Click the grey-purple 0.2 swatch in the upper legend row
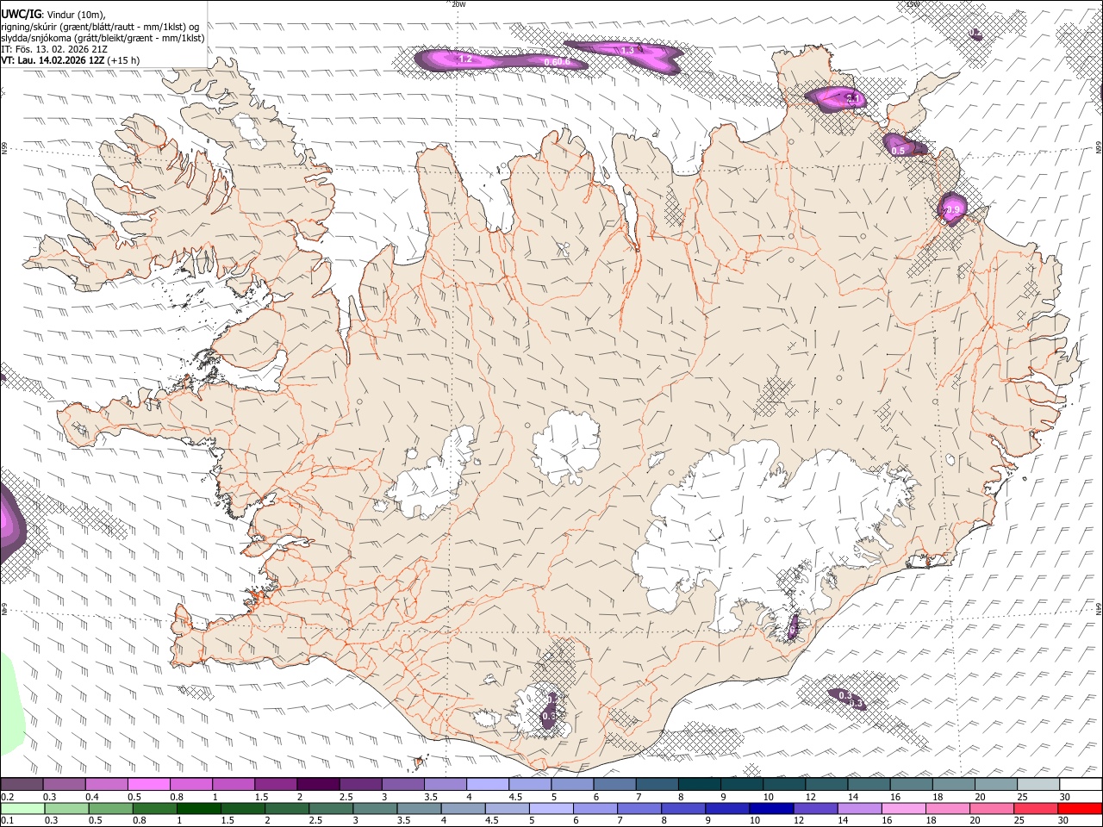 pyautogui.click(x=22, y=784)
